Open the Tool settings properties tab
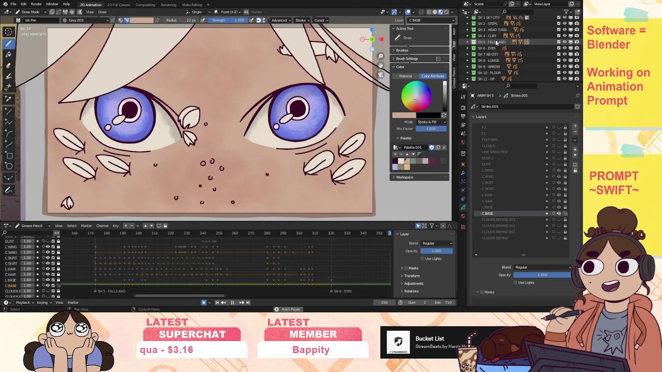Viewport: 662px width, 372px height. click(463, 96)
